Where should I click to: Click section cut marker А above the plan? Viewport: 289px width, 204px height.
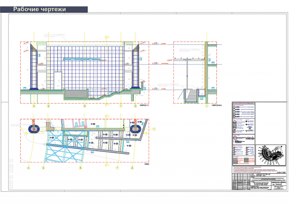coord(107,116)
